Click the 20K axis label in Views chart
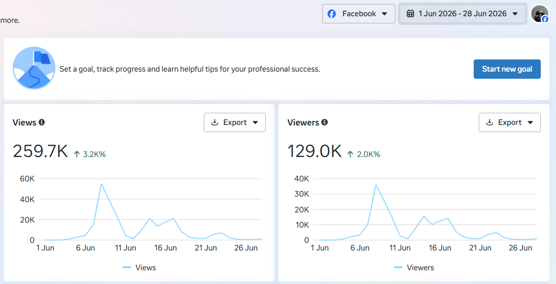556x284 pixels. (x=27, y=220)
